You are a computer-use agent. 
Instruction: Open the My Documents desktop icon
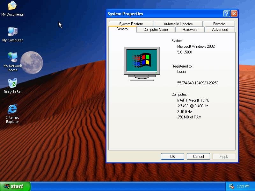12,9
